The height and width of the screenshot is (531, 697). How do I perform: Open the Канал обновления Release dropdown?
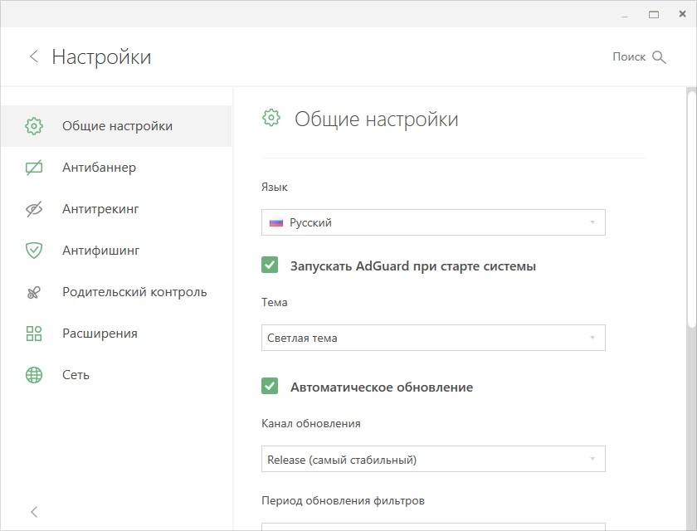tap(433, 459)
